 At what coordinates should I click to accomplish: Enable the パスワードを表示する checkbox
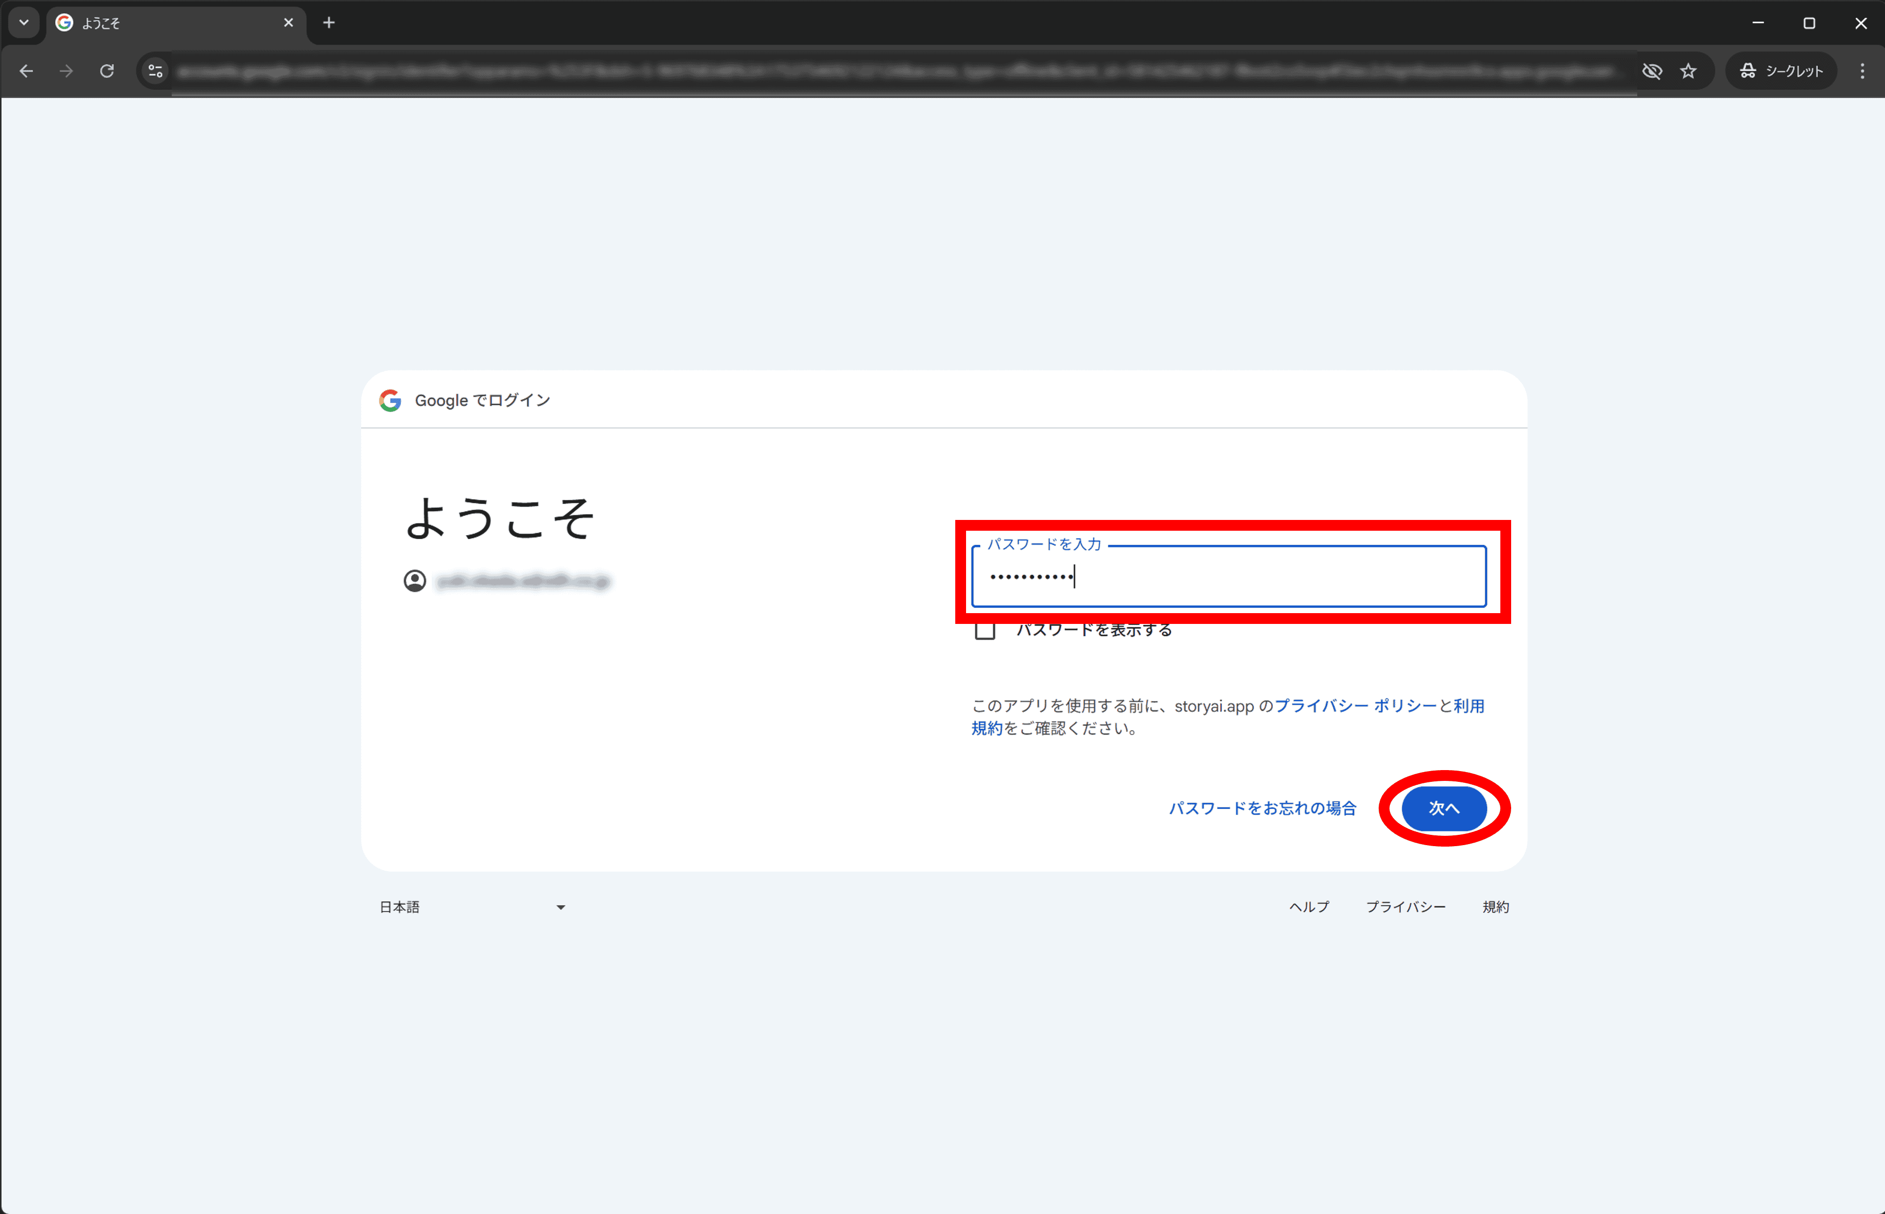click(x=985, y=630)
